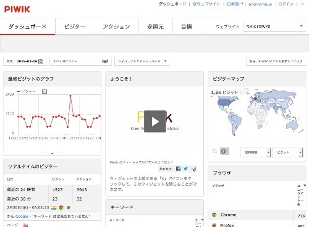Click the Firefox icon in browser table
The height and width of the screenshot is (227, 309).
[x=214, y=225]
